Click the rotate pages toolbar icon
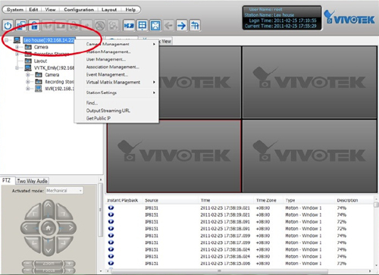The width and height of the screenshot is (379, 275). point(195,25)
